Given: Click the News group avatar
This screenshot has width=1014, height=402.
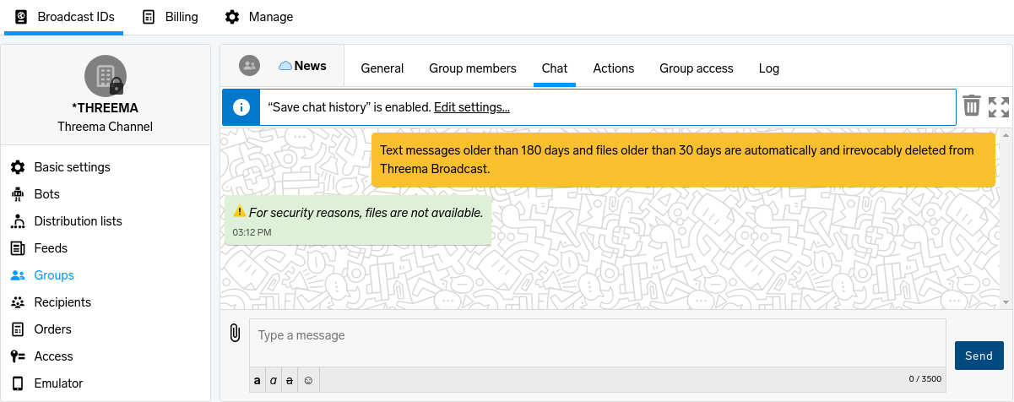Looking at the screenshot, I should (249, 65).
